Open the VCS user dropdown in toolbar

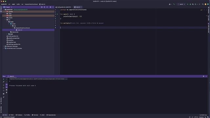point(170,4)
